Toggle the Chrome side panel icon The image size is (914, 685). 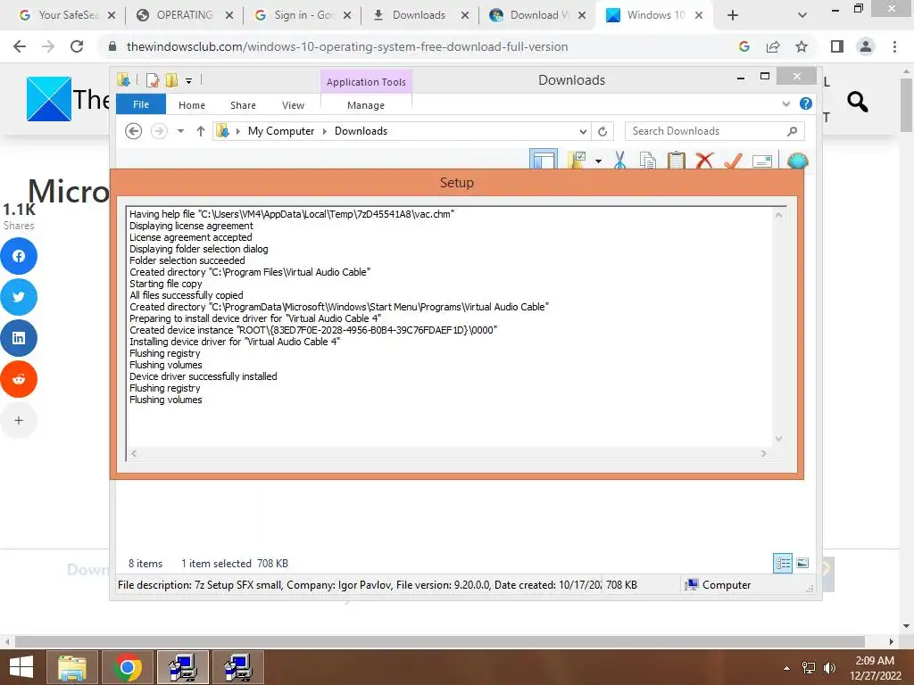click(x=837, y=46)
